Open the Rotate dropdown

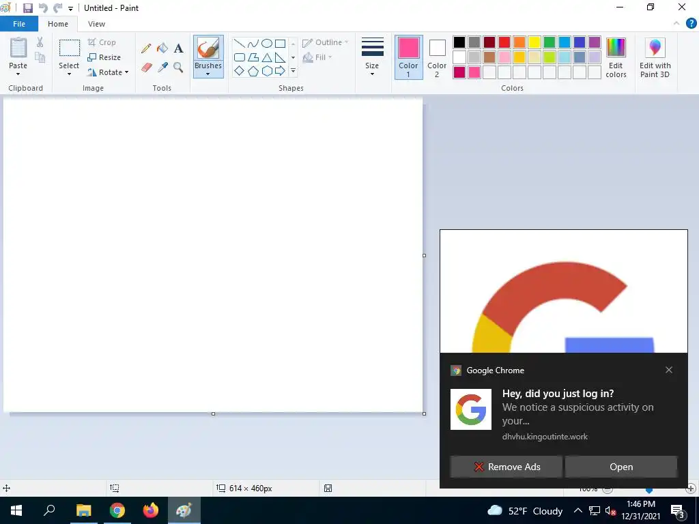click(108, 72)
